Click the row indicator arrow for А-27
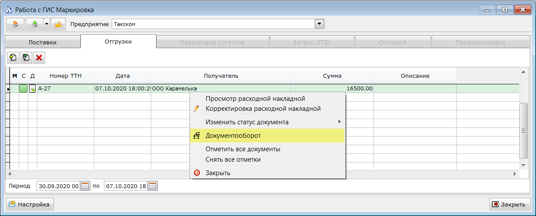 (8, 89)
